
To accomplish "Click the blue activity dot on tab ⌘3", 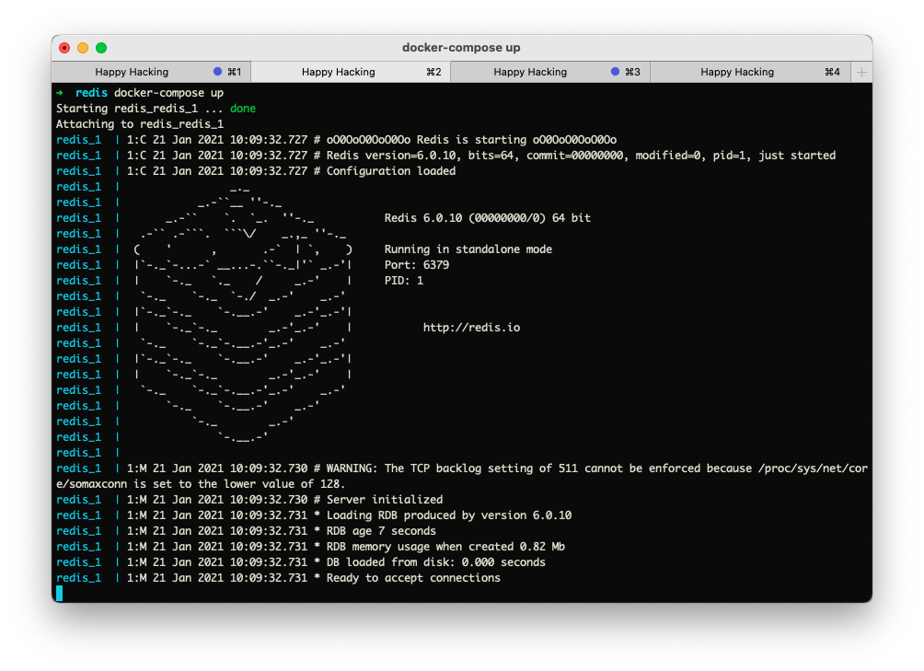I will click(615, 71).
